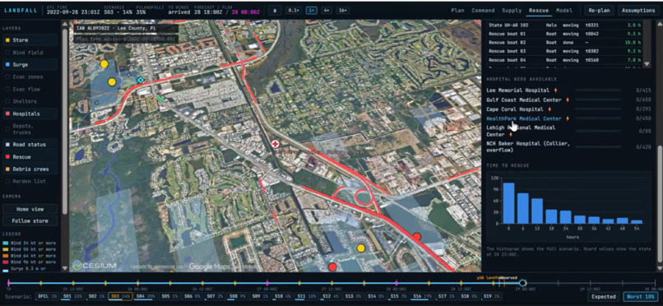Switch to the Worst 10% view
This screenshot has height=306, width=663.
pos(640,297)
